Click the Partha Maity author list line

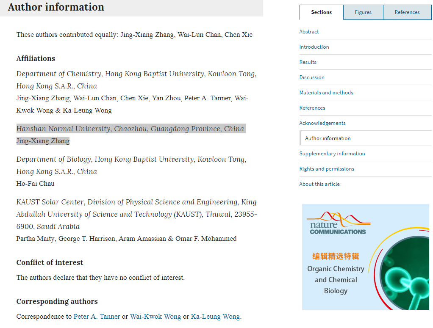[127, 238]
